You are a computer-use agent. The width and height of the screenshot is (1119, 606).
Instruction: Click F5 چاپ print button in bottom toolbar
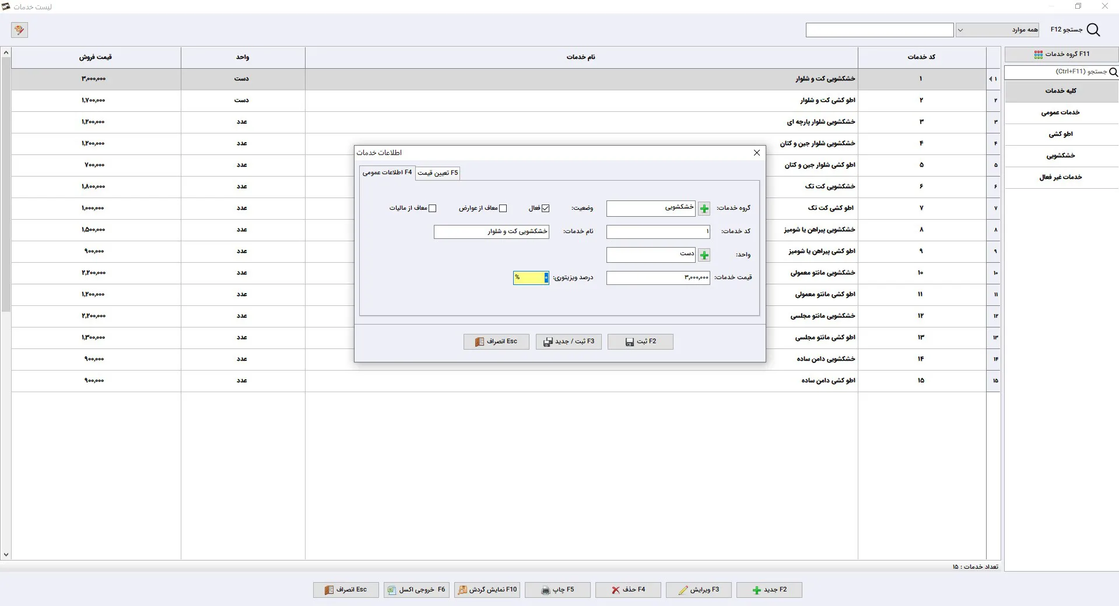point(557,590)
